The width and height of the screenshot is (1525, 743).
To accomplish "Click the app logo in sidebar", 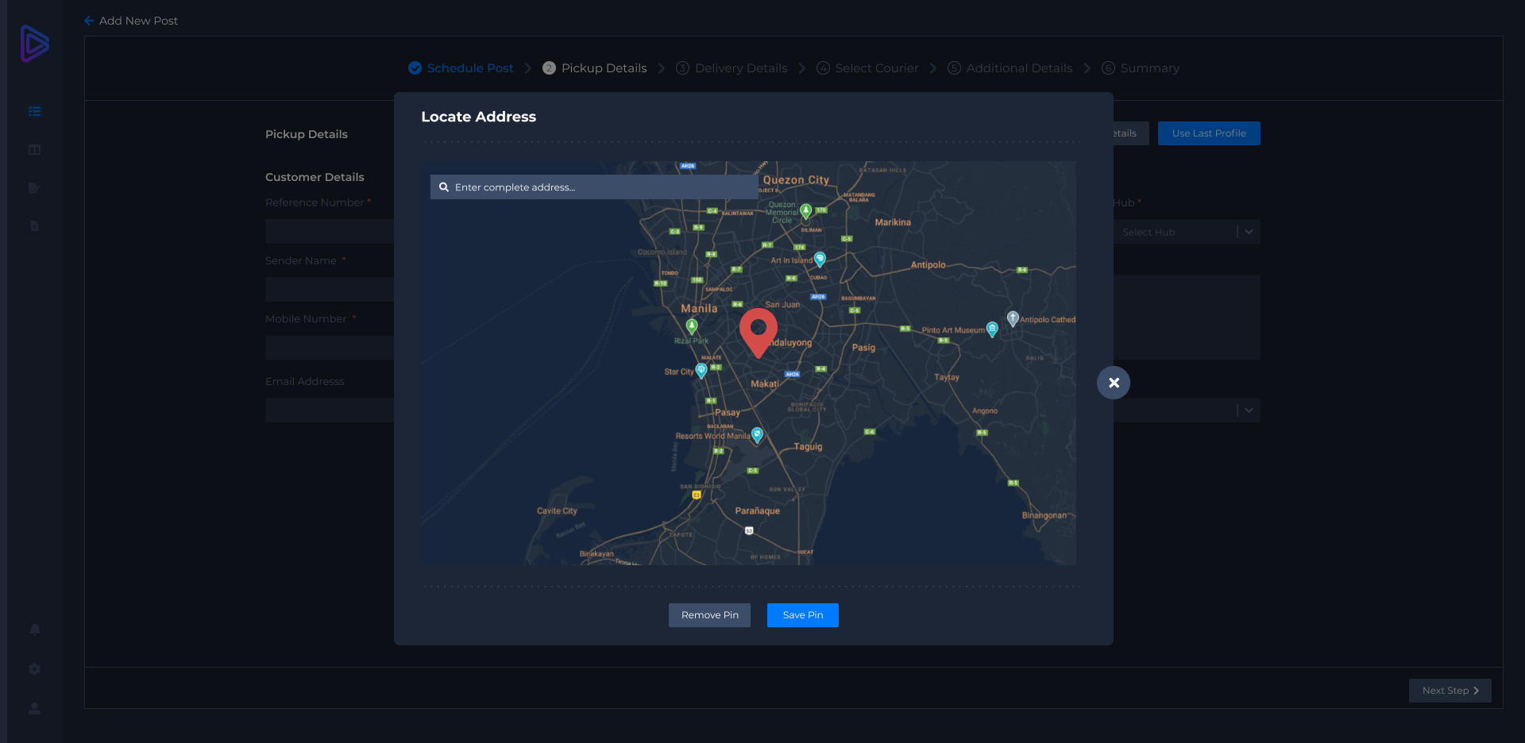I will (x=34, y=43).
